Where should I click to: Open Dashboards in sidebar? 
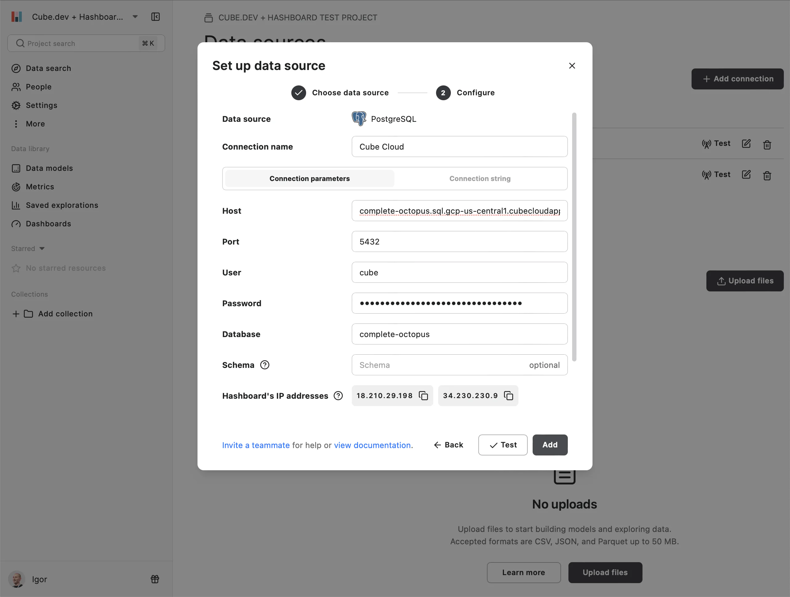click(x=48, y=224)
